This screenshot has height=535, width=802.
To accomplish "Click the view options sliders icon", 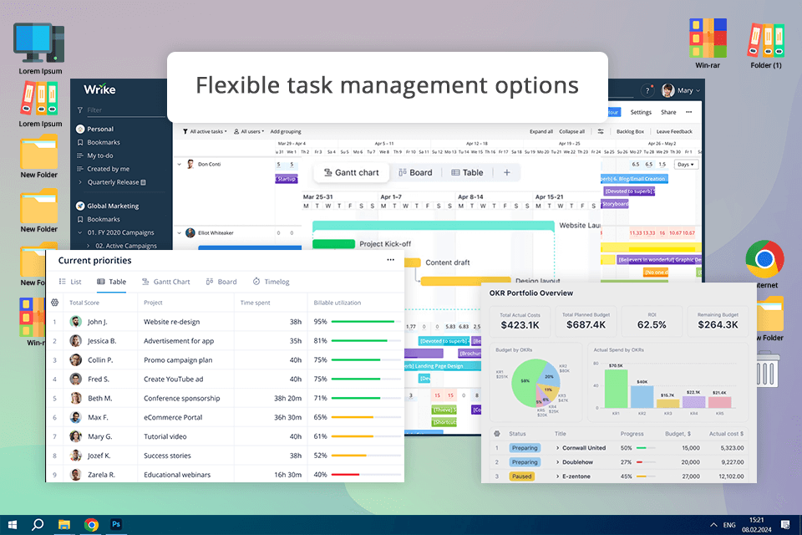I will click(x=601, y=131).
